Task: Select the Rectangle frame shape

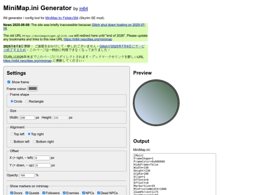Action: coord(27,101)
